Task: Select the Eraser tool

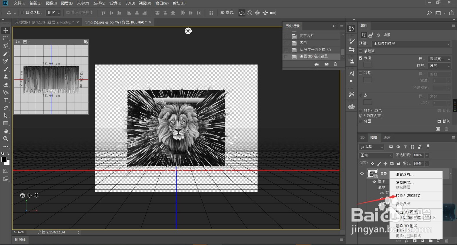Action: point(6,85)
